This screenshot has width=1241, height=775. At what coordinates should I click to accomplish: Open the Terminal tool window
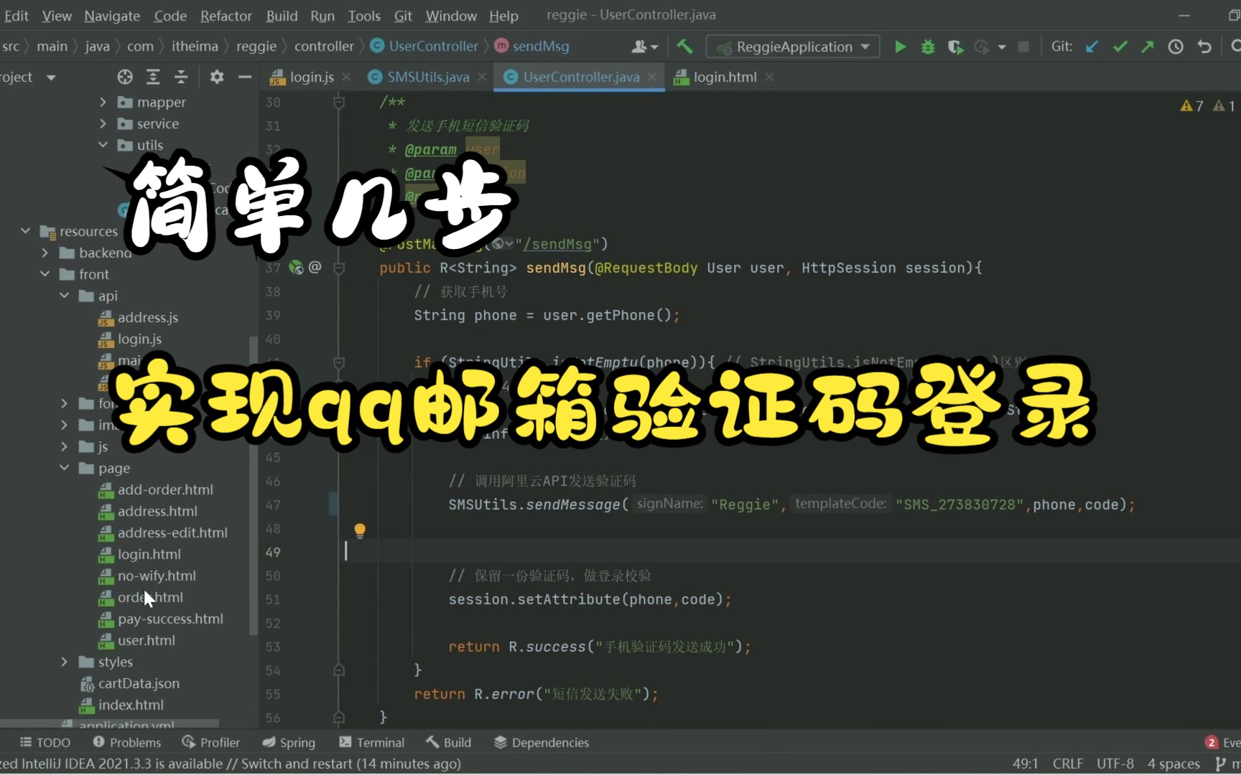click(x=372, y=743)
